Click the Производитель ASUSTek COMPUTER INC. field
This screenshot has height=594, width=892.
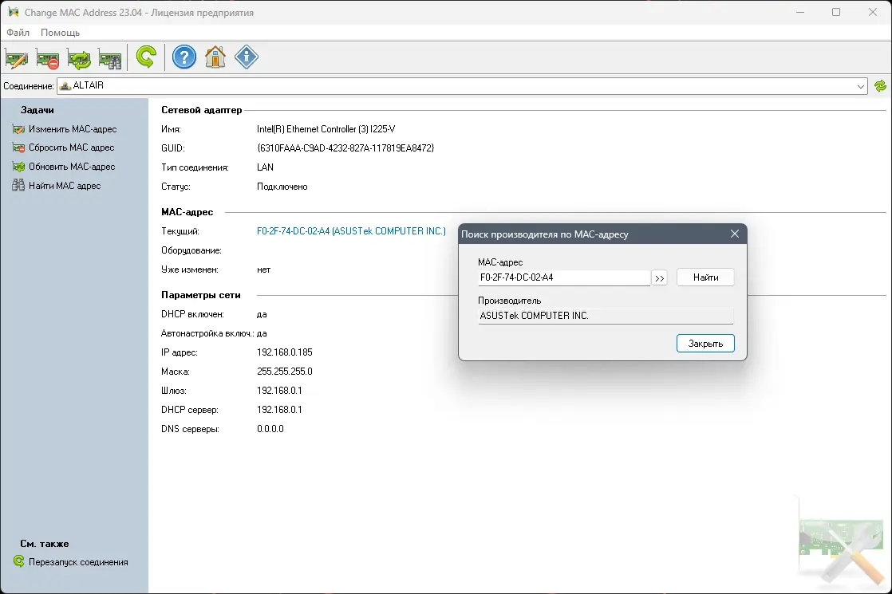(606, 316)
